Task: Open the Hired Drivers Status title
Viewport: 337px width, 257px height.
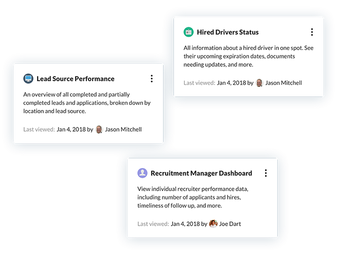Action: click(228, 32)
